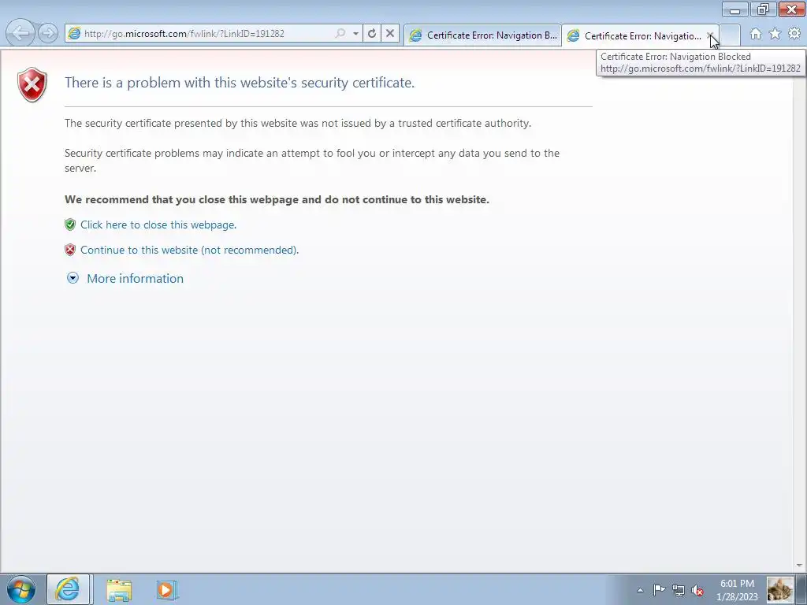The width and height of the screenshot is (807, 605).
Task: Open Favorites star icon
Action: coord(775,34)
